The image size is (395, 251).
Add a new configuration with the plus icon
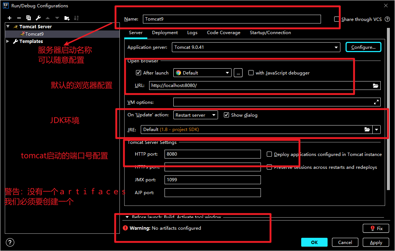click(10, 18)
